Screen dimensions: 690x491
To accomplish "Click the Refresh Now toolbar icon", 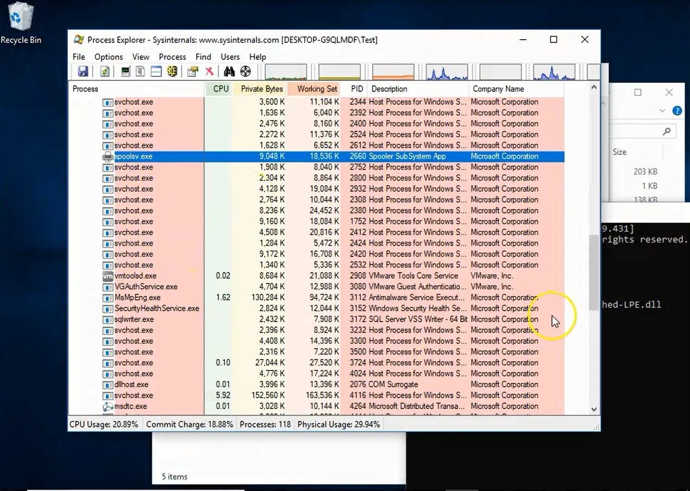I will click(x=105, y=71).
